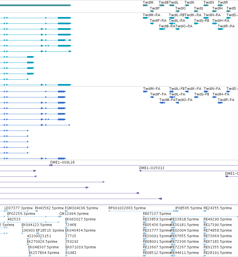238x257 pixels.
Task: Select the 482533 EST label
Action: point(14,219)
